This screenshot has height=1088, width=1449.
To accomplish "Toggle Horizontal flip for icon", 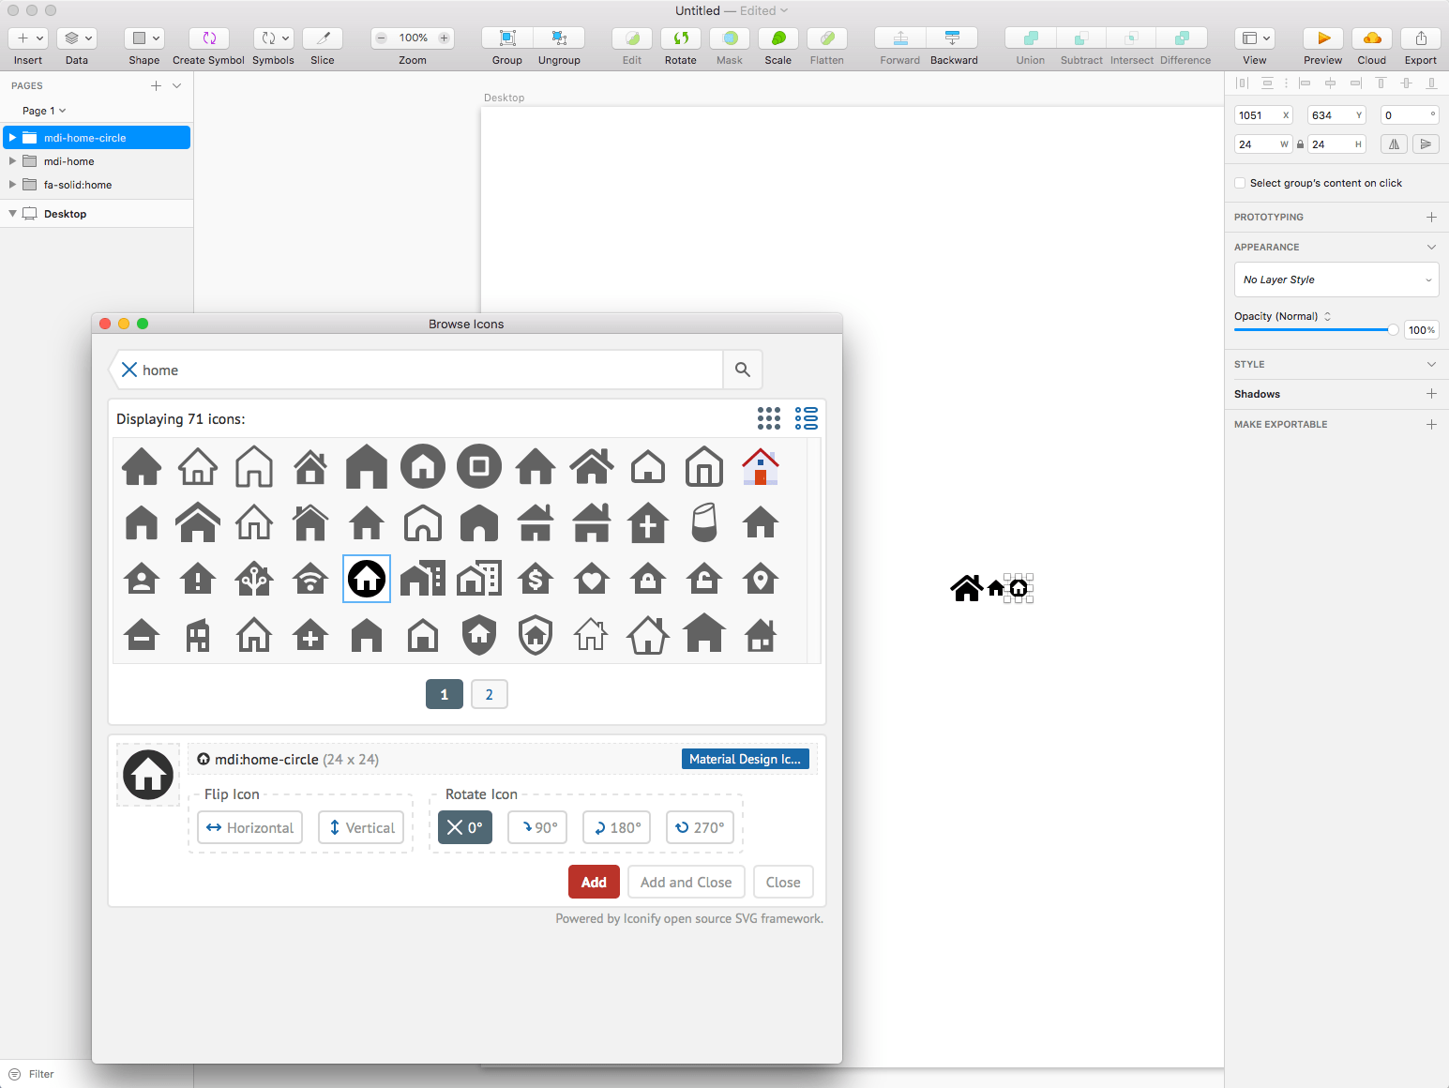I will click(250, 827).
